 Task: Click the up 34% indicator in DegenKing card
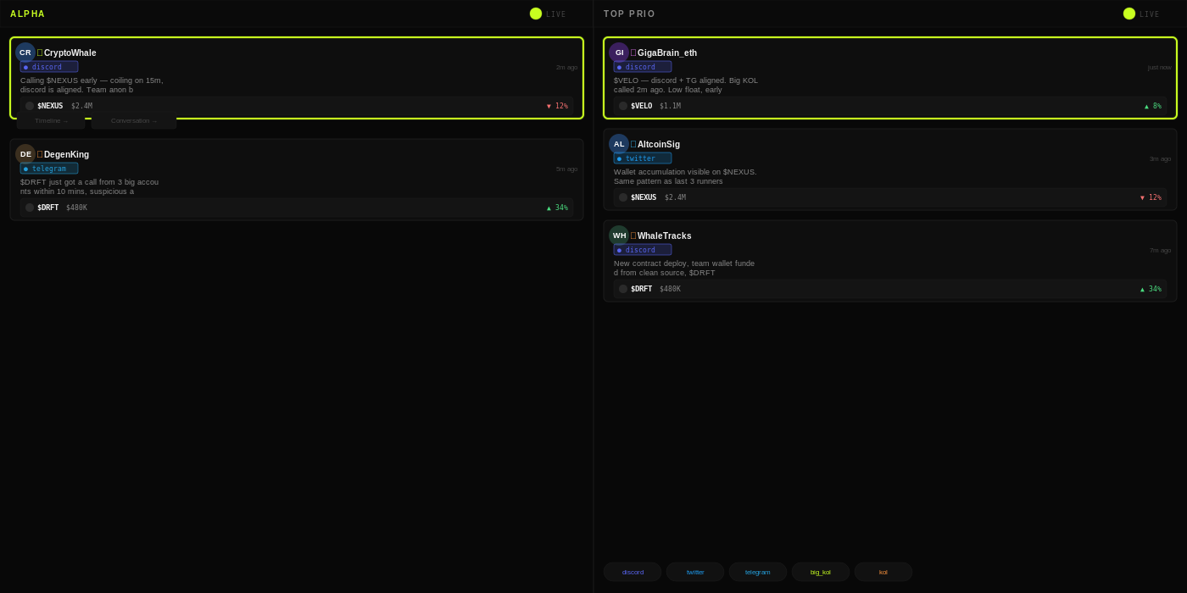click(557, 208)
